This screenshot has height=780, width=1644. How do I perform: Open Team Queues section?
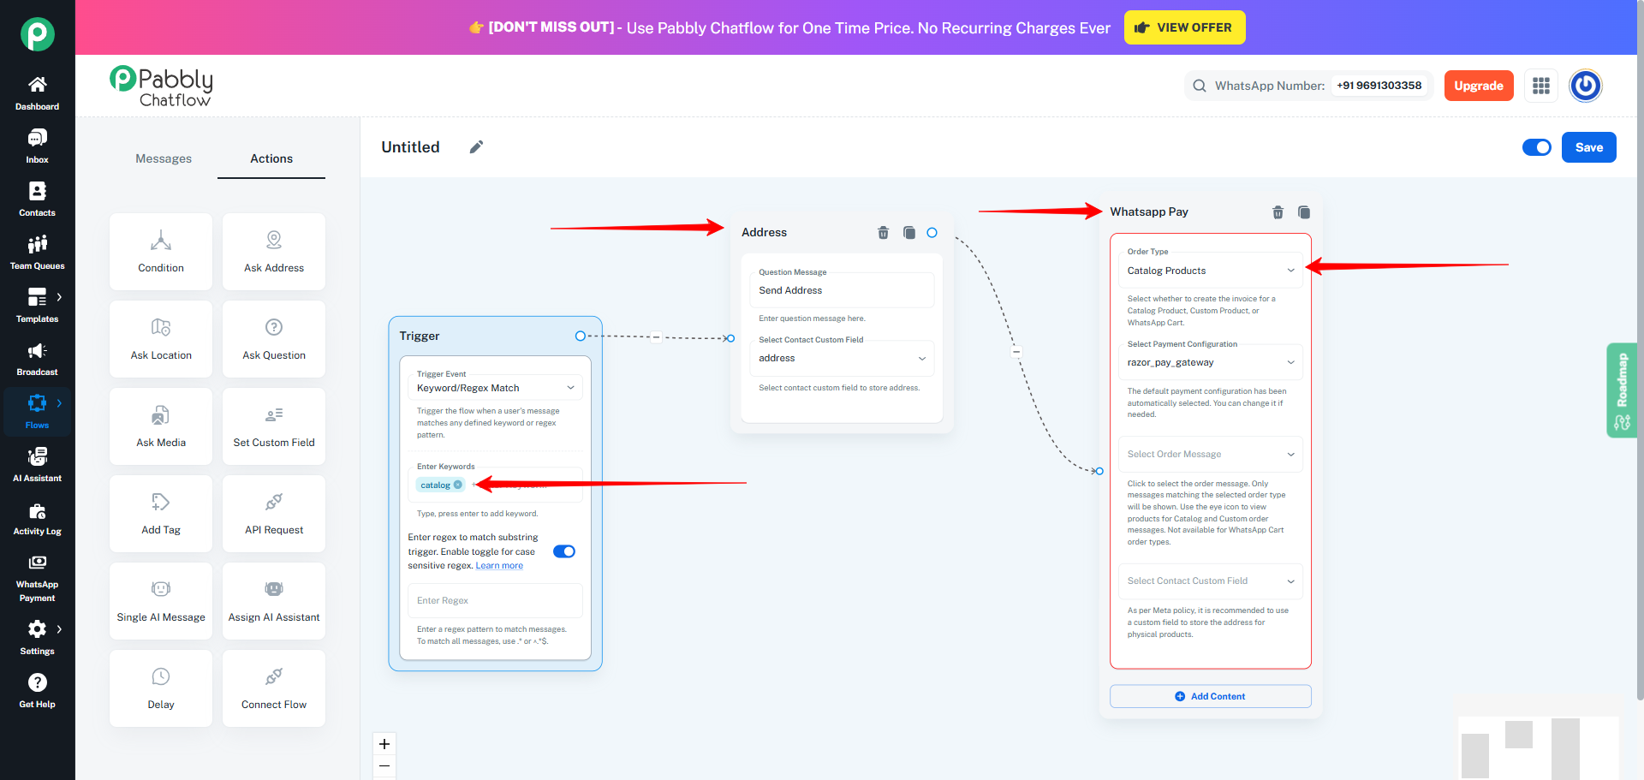tap(37, 253)
